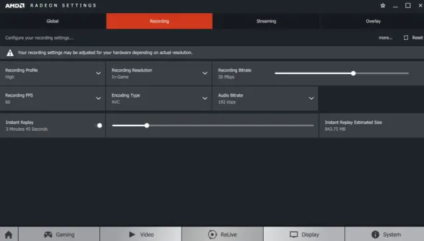Expand the Encoding Type dropdown
424x241 pixels.
159,98
